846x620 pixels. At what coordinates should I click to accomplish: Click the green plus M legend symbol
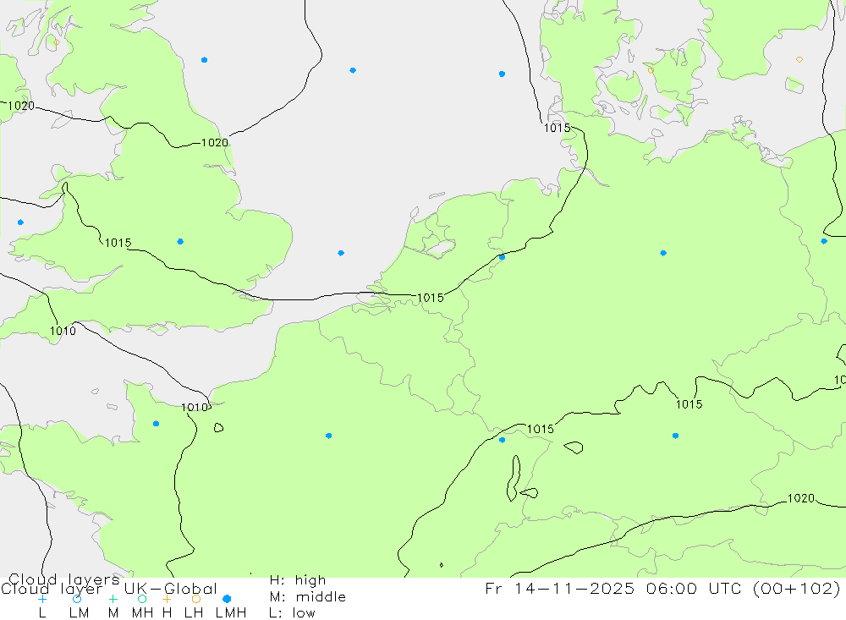pyautogui.click(x=113, y=599)
